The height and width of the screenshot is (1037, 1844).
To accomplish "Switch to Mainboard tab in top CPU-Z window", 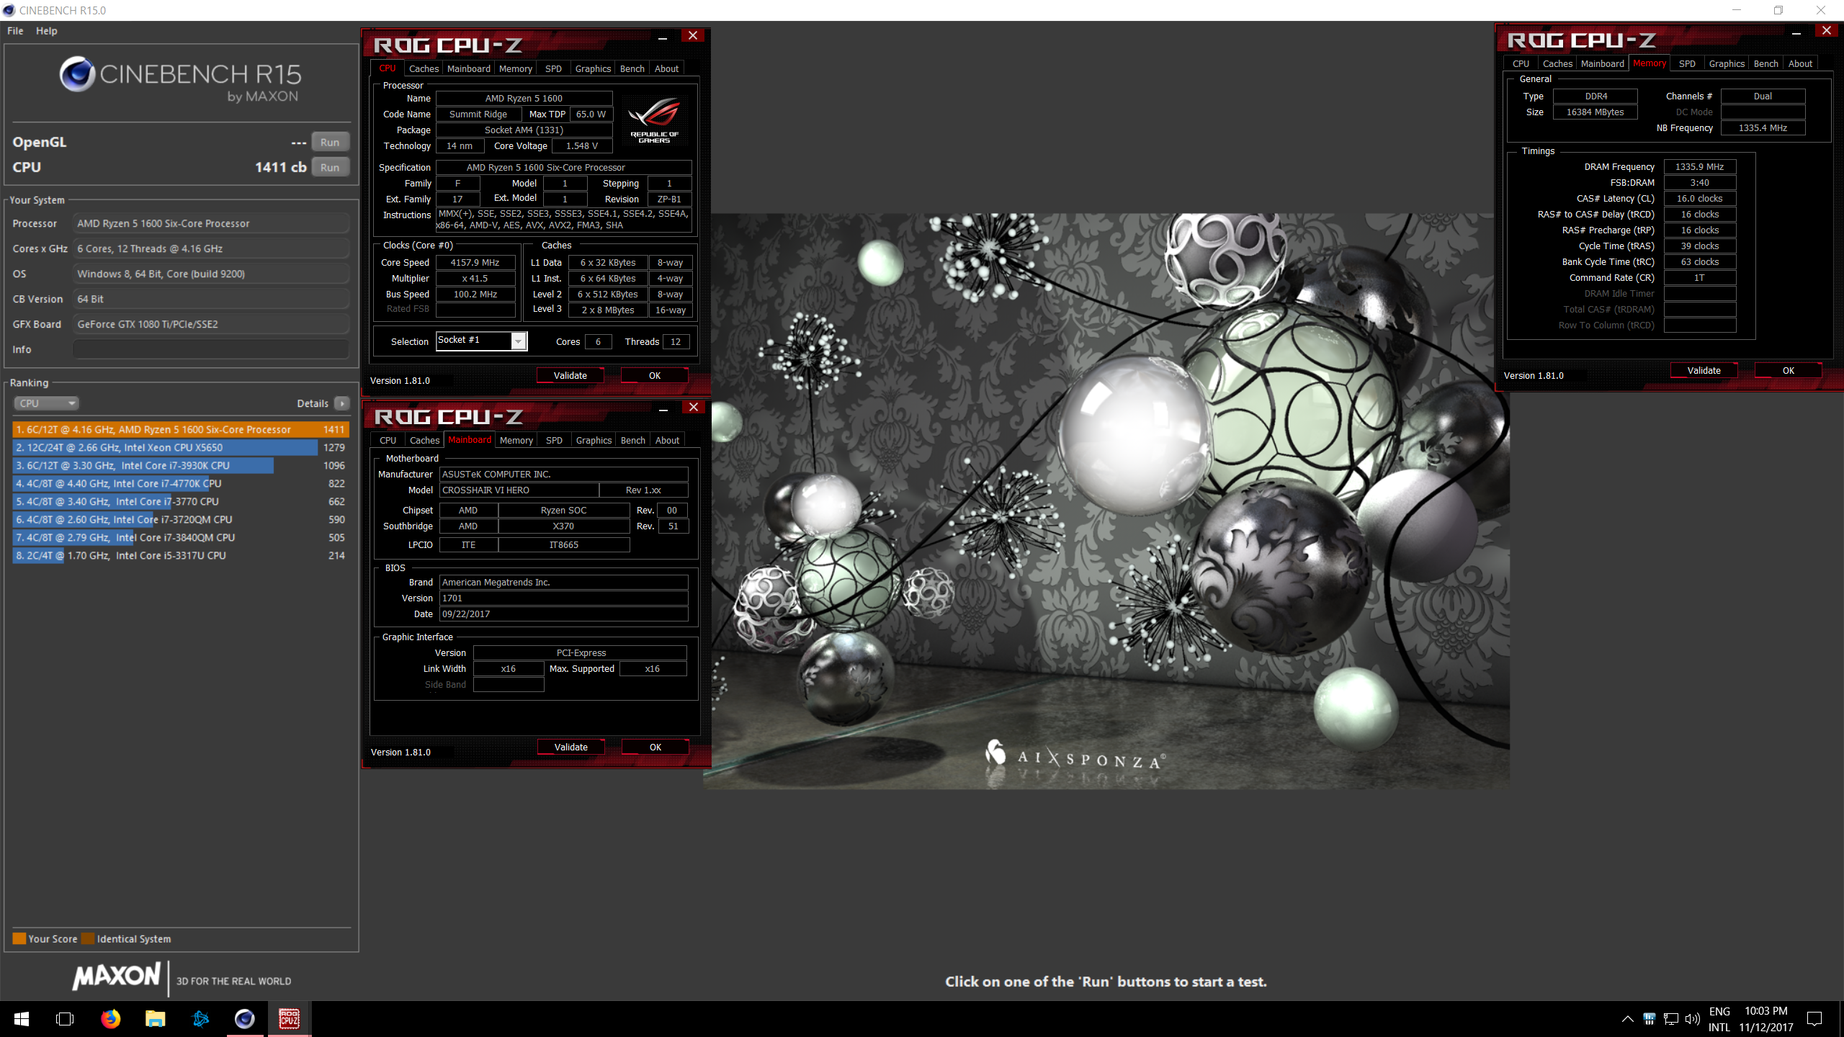I will click(x=468, y=68).
